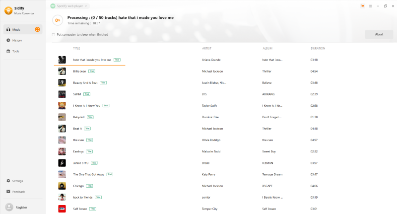Click the orange shopping cart icon

coord(363,6)
